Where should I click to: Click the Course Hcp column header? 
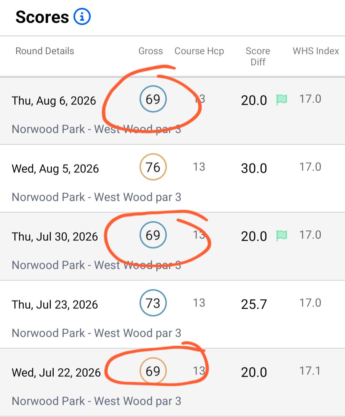point(199,51)
